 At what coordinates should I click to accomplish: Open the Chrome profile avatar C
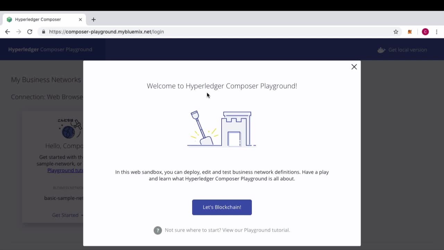[425, 32]
